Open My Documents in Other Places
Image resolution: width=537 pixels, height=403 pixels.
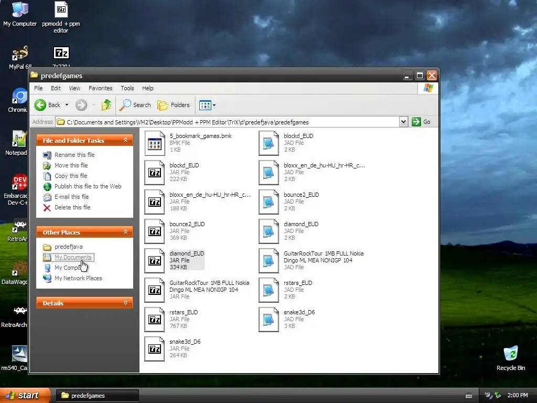coord(73,257)
